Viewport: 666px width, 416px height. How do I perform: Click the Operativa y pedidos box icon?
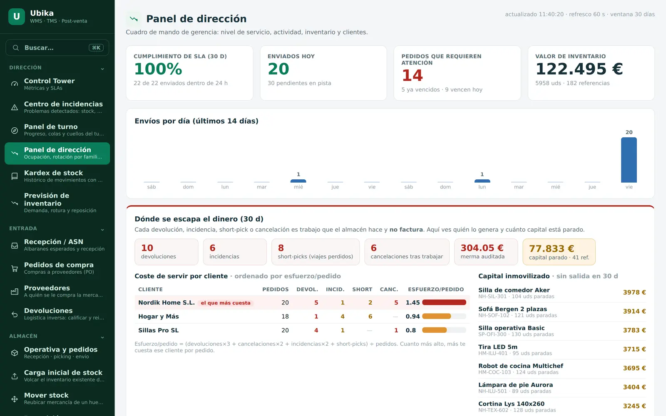15,353
